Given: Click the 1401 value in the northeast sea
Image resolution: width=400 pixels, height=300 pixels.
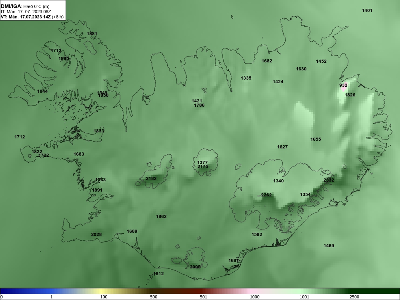Looking at the screenshot, I should [x=367, y=10].
